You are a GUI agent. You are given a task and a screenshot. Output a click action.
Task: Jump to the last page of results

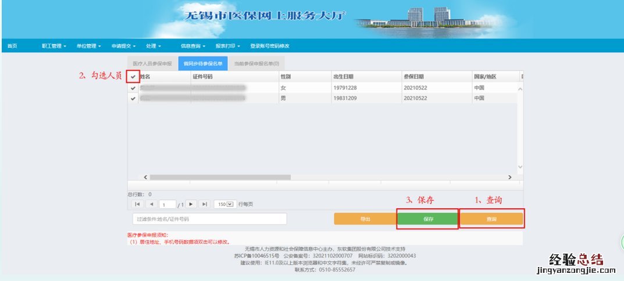pyautogui.click(x=205, y=204)
